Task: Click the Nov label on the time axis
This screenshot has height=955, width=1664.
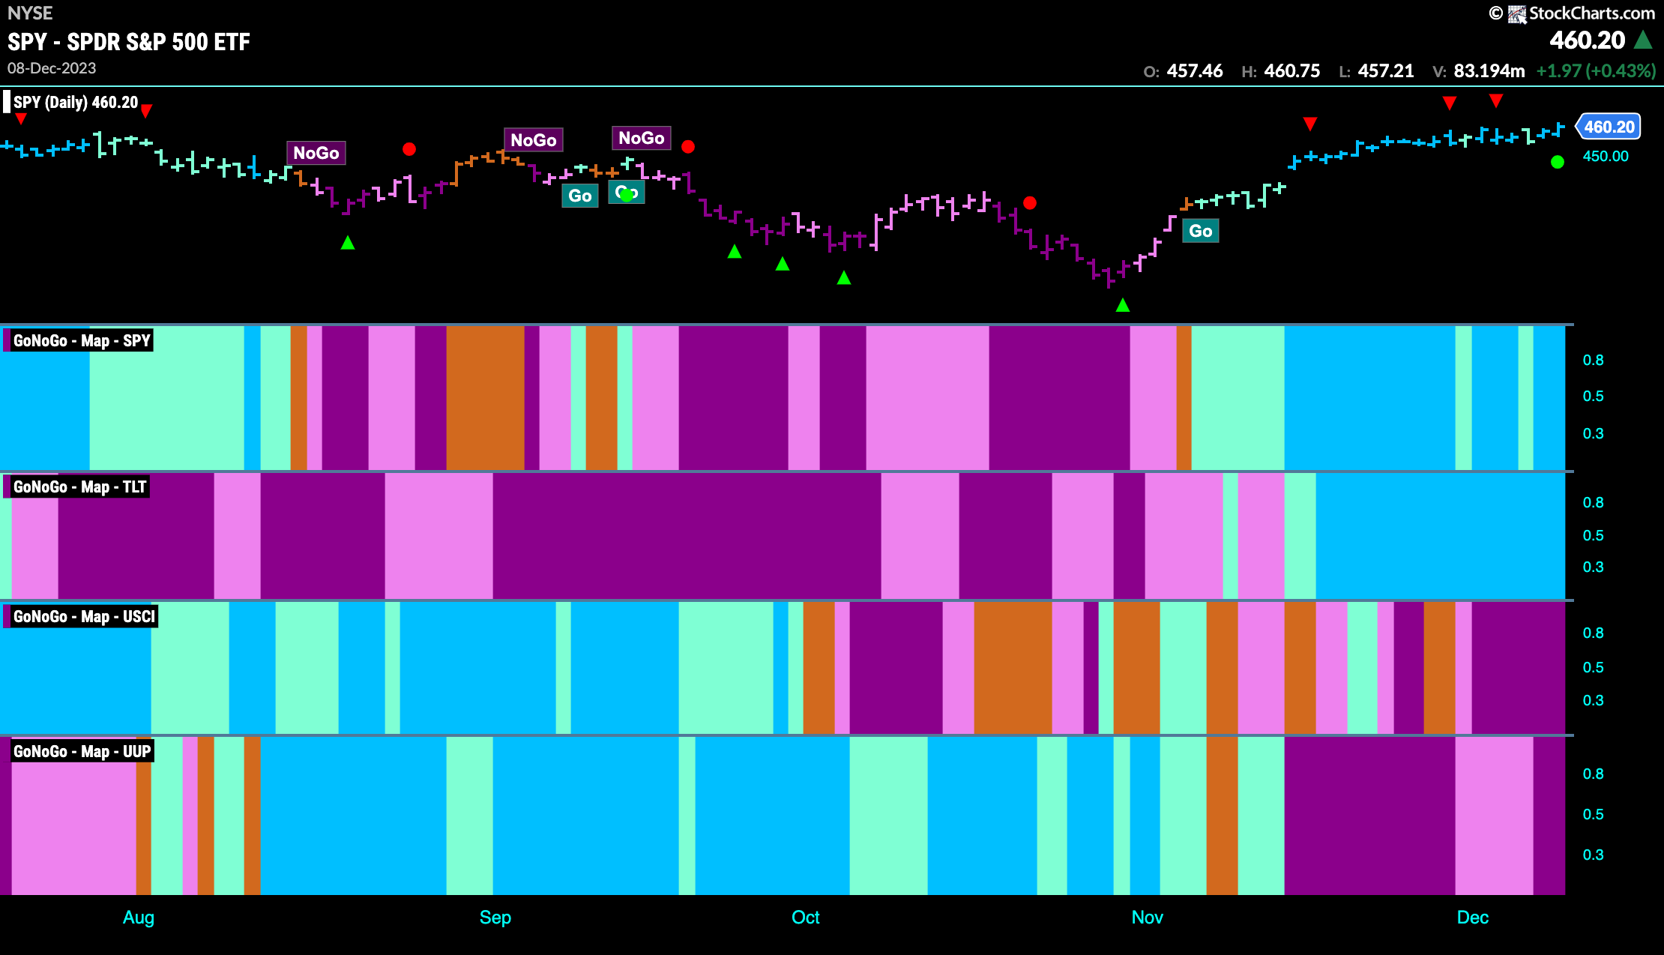Action: [1148, 918]
